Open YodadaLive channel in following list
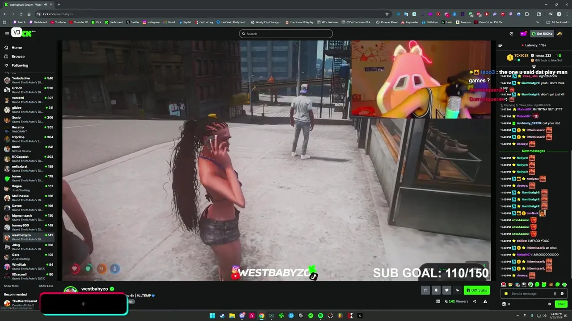572x321 pixels. pos(29,80)
